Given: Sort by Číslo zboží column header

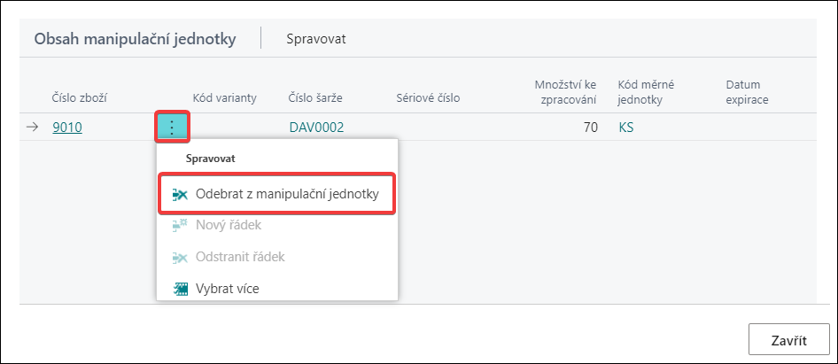Looking at the screenshot, I should click(x=81, y=97).
